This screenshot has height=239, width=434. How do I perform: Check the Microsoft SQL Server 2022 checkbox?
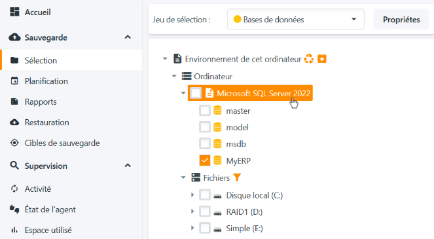tap(196, 93)
